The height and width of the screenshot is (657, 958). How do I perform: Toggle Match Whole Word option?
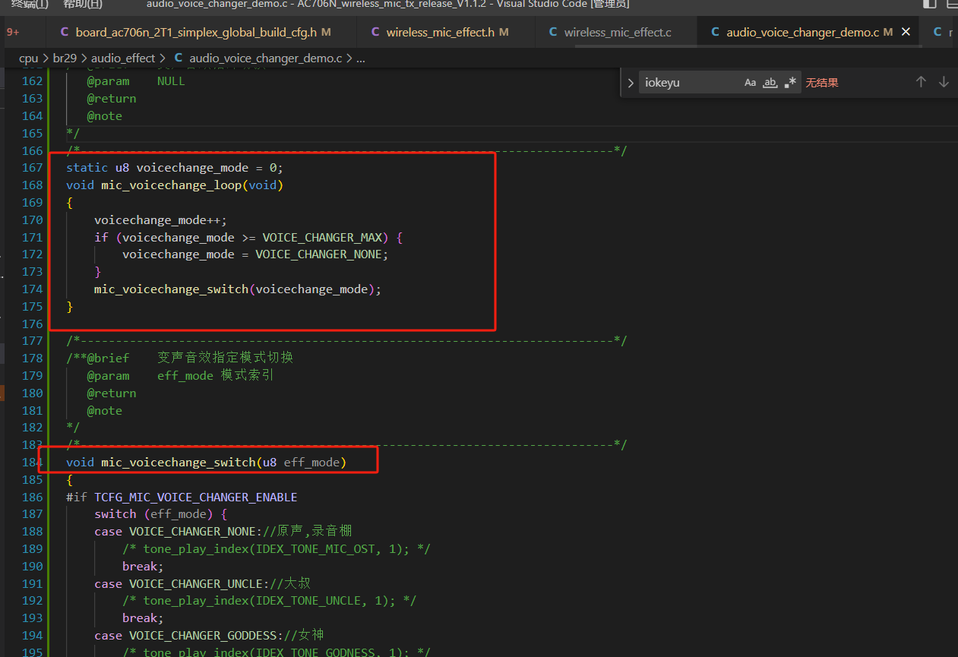[770, 82]
